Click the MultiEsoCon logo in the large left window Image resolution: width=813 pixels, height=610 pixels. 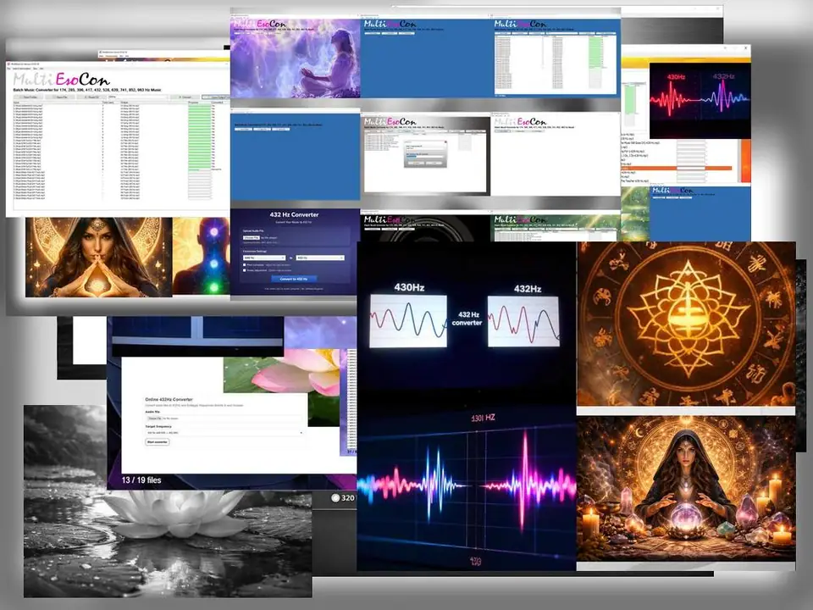(61, 79)
